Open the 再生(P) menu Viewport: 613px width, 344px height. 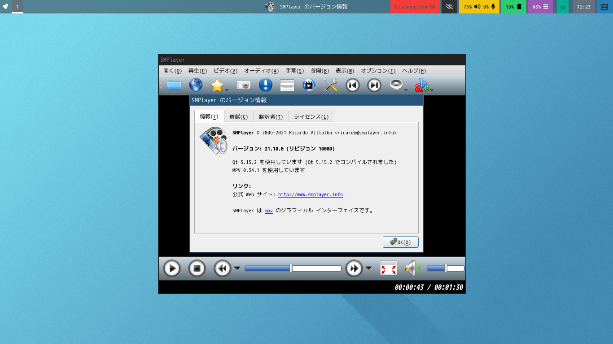pyautogui.click(x=198, y=71)
